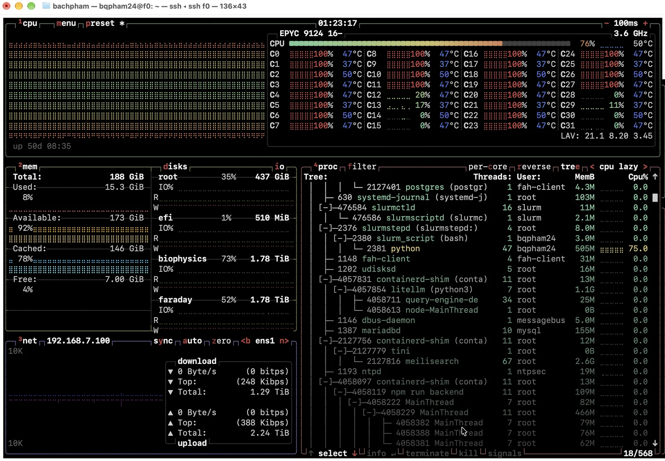Switch to previous network interface with <b

[x=246, y=341]
